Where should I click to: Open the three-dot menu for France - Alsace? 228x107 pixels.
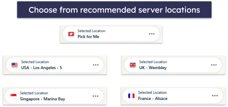215,96
